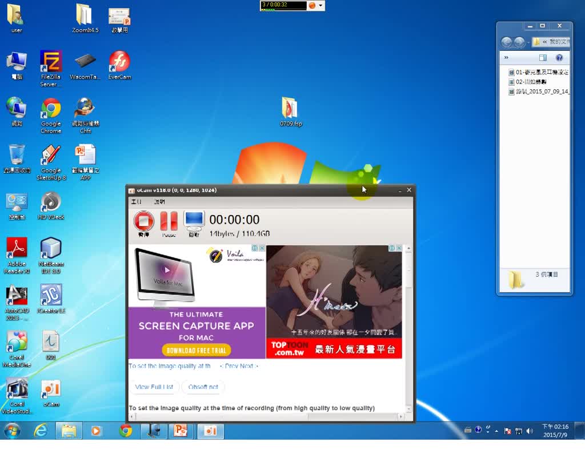
Task: Select the Control Panel desktop icon
Action: (x=17, y=206)
